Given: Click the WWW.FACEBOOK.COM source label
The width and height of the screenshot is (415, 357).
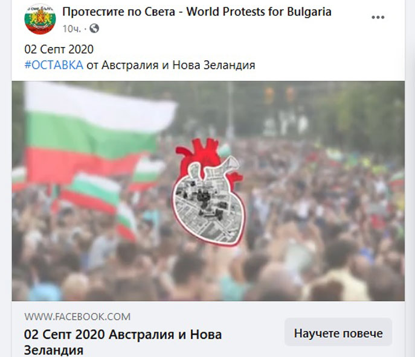Looking at the screenshot, I should pos(77,317).
